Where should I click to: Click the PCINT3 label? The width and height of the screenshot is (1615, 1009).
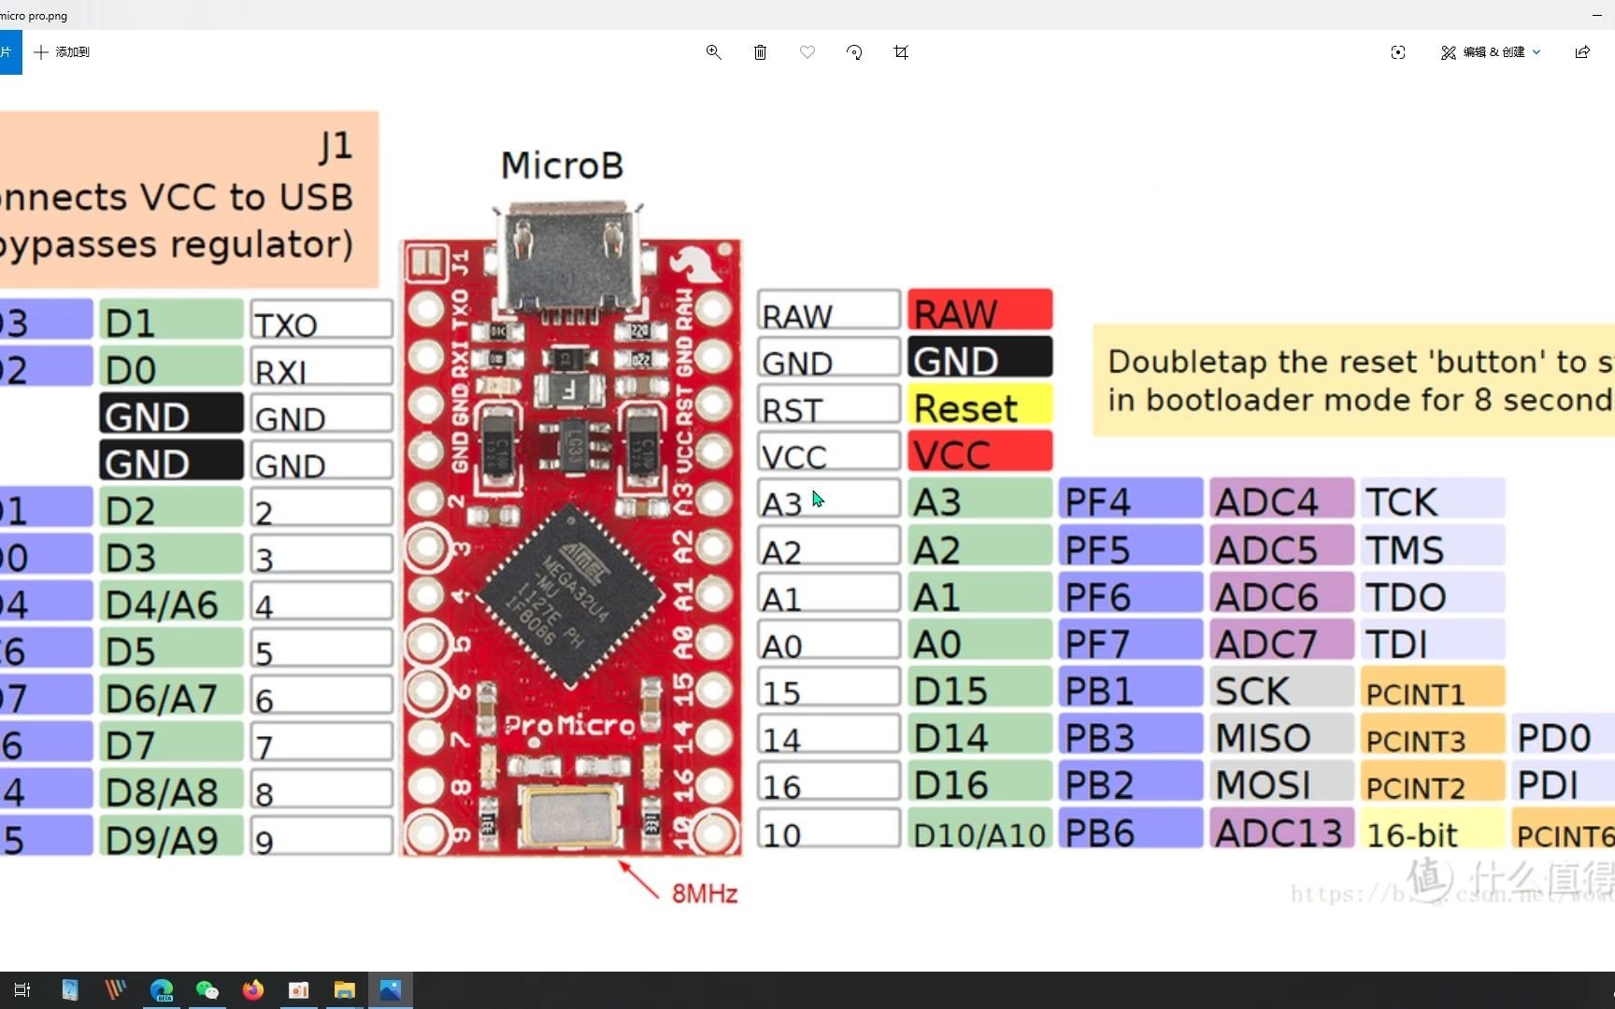pyautogui.click(x=1432, y=736)
